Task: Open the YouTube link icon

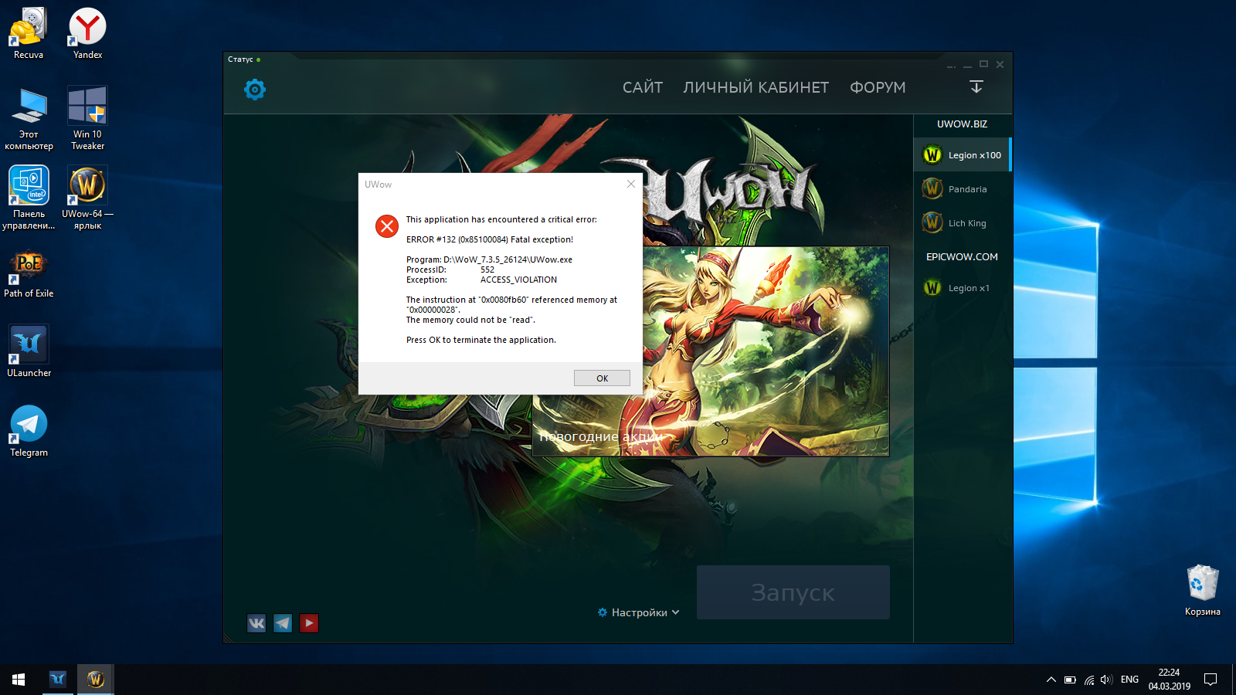Action: 309,623
